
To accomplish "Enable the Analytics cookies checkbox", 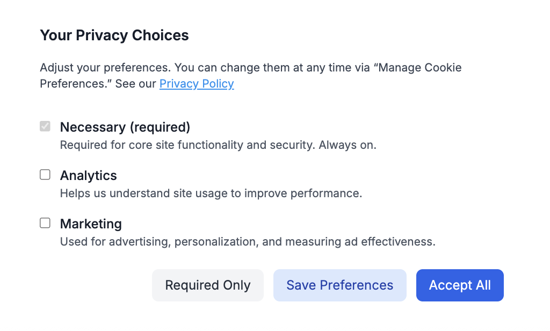I will (x=45, y=175).
